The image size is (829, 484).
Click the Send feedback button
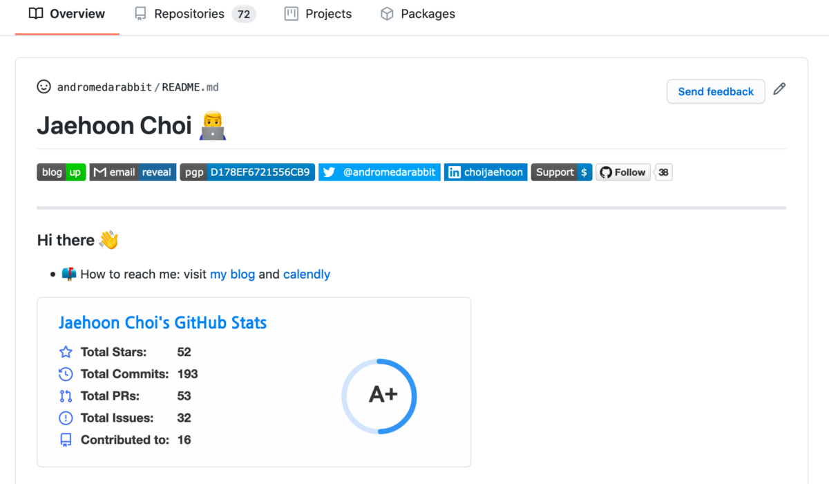coord(716,91)
